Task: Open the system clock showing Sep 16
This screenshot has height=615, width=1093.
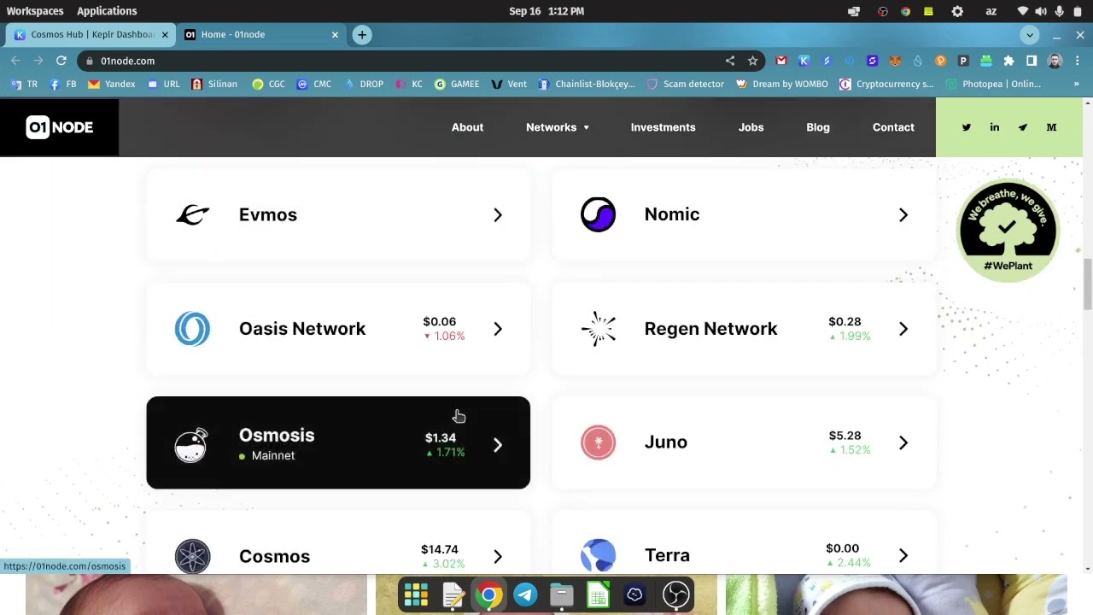Action: pyautogui.click(x=546, y=11)
